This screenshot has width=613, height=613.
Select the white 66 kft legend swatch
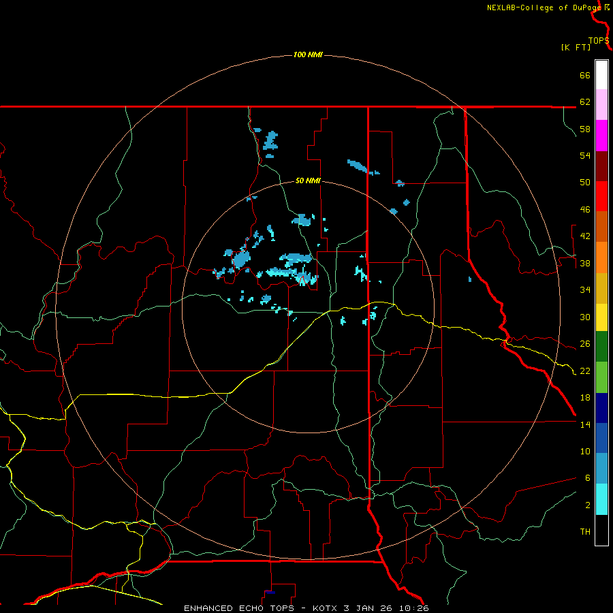click(601, 75)
